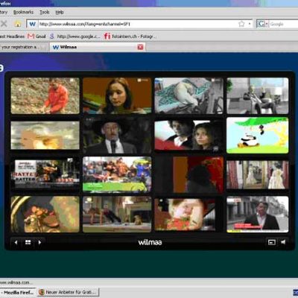Go to the Home page icon
The height and width of the screenshot is (298, 298).
coord(18,24)
